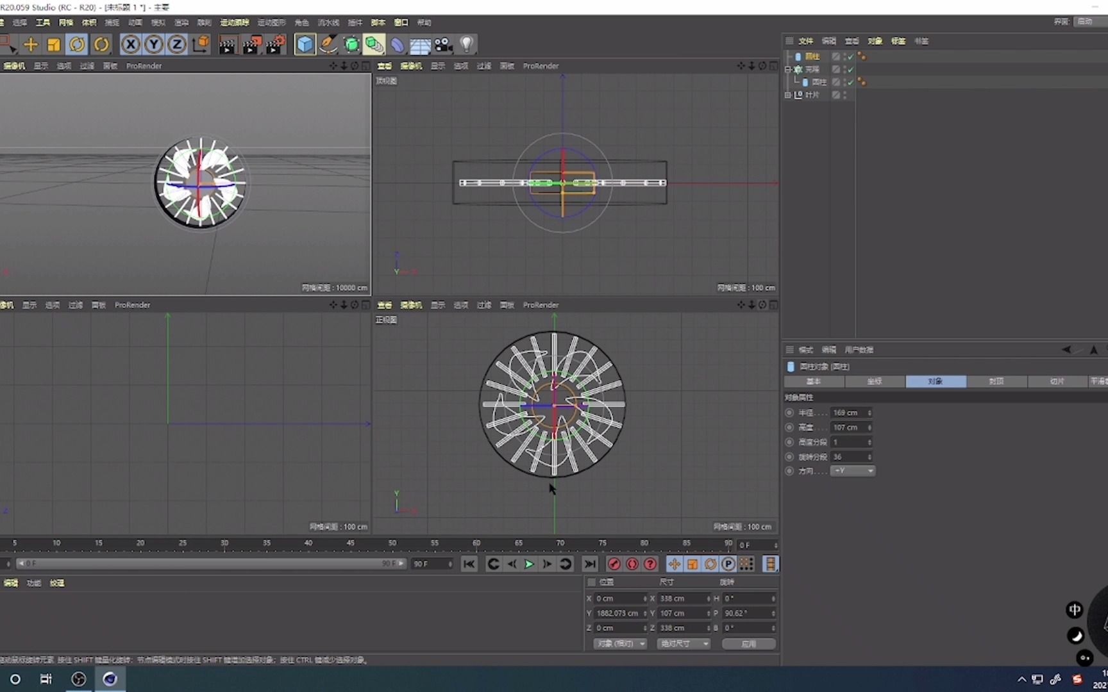Open the Render Settings icon

pyautogui.click(x=276, y=44)
